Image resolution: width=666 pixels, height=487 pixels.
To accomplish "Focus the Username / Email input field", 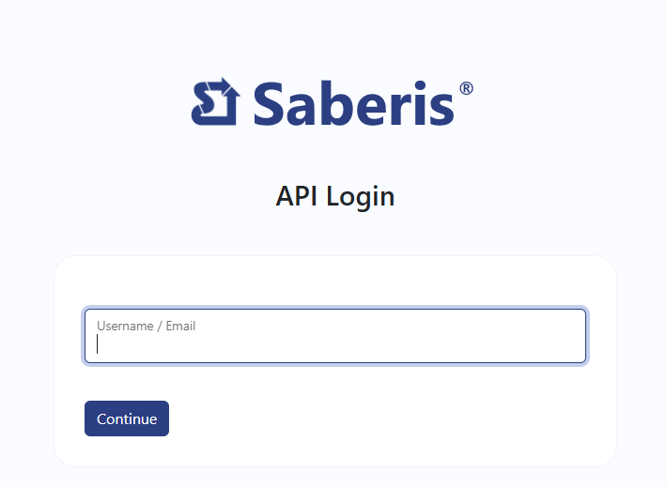I will click(335, 336).
